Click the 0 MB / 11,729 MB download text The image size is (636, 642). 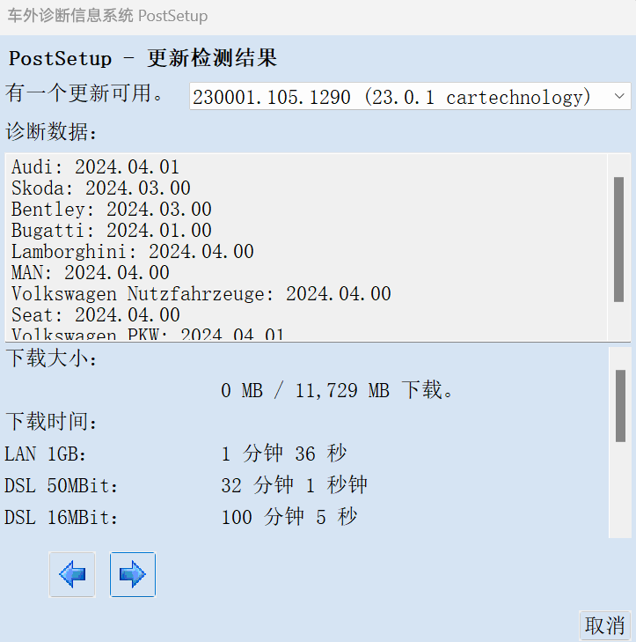337,390
